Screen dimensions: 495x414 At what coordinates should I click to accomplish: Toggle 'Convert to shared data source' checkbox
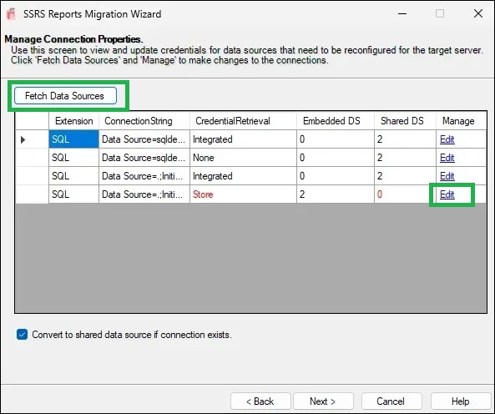[22, 335]
